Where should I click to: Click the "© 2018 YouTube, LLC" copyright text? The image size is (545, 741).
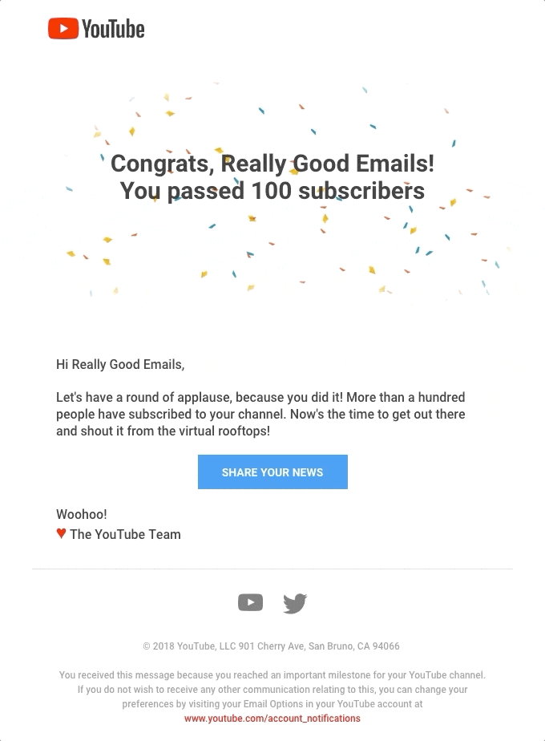(189, 646)
